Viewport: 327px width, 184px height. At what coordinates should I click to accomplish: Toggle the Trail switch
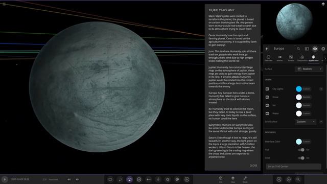click(301, 150)
